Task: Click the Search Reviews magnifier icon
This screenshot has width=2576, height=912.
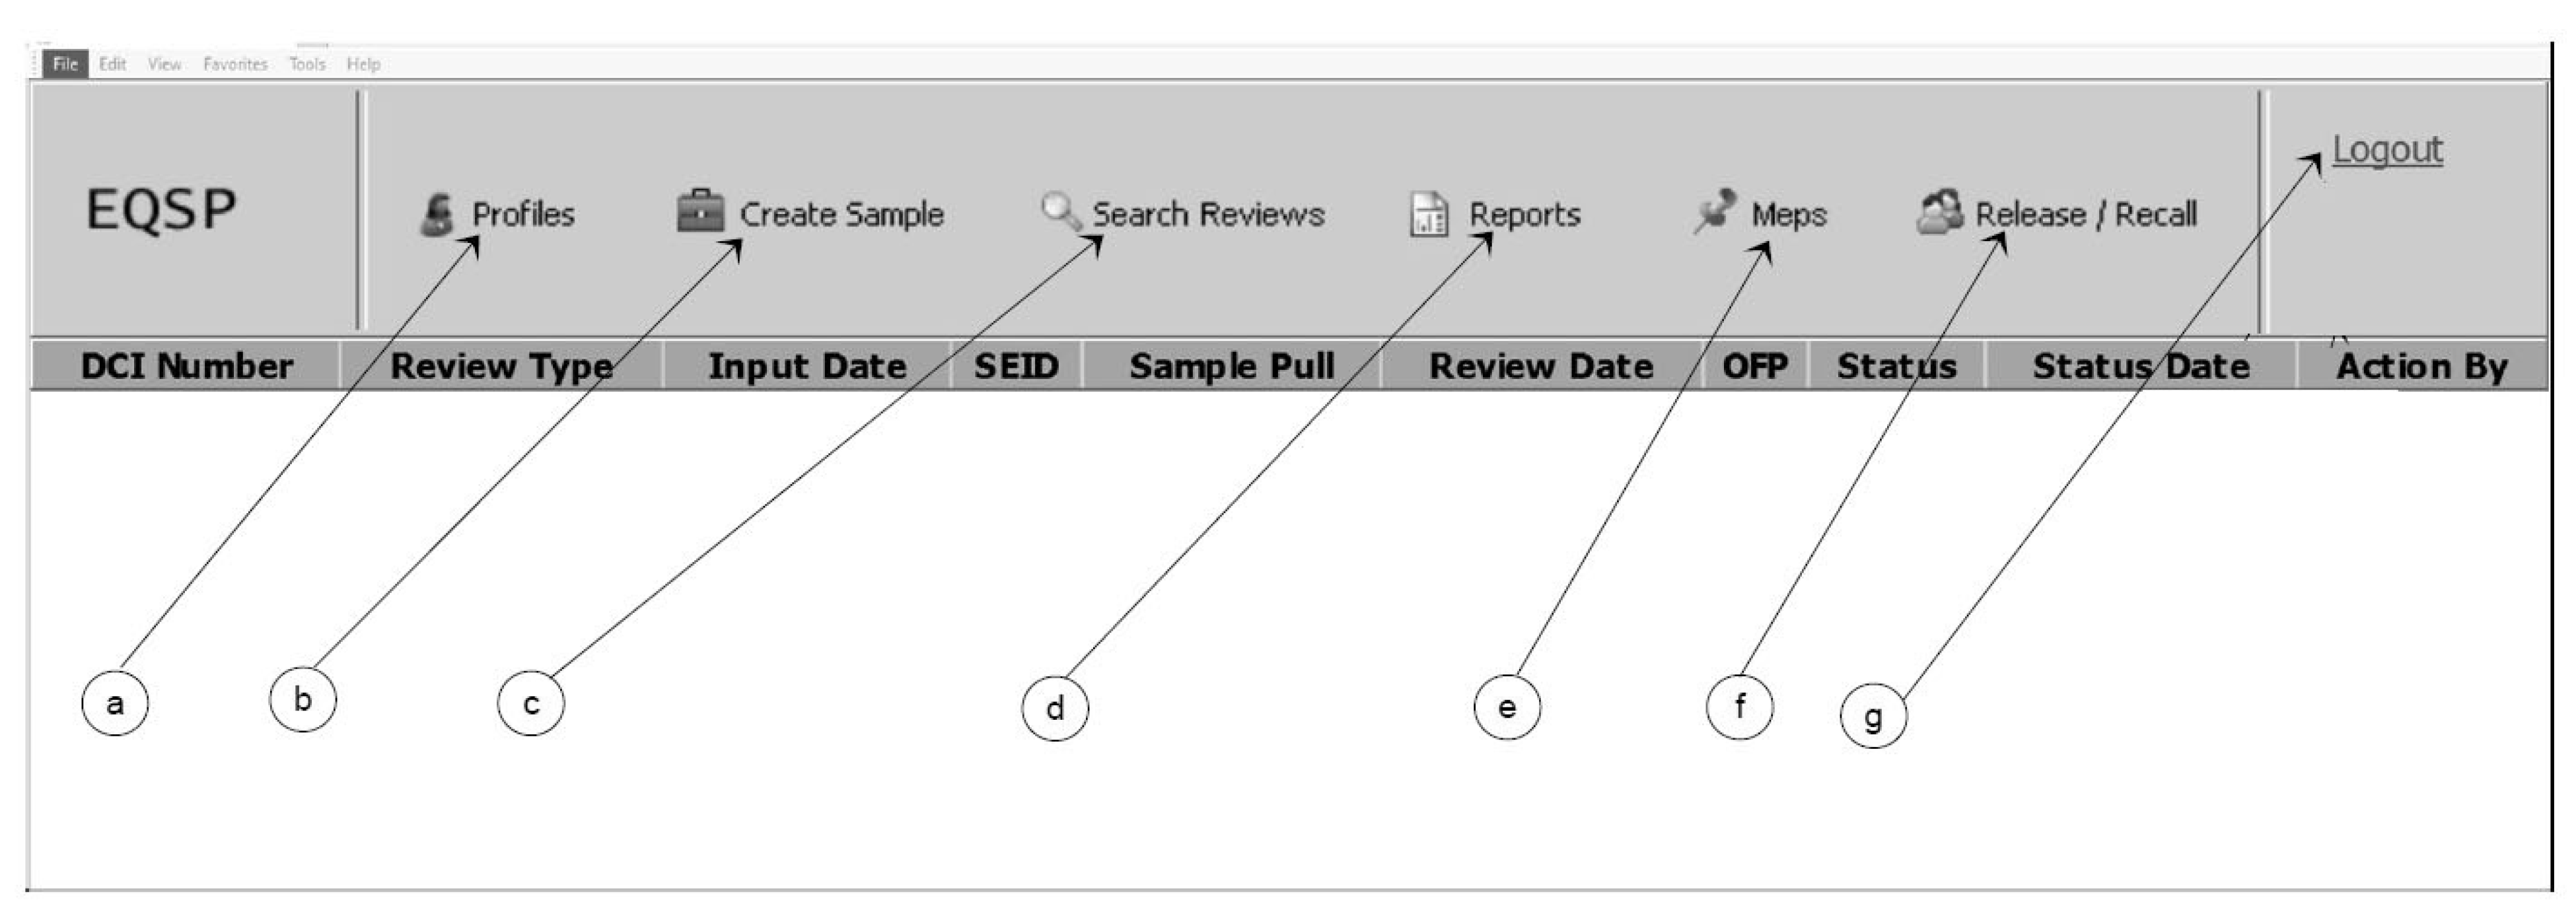Action: click(1060, 210)
